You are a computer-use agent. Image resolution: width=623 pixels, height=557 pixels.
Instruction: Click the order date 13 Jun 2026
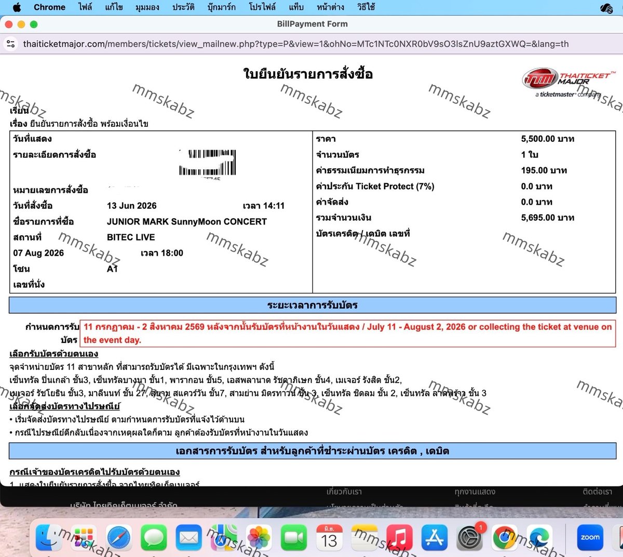[132, 206]
